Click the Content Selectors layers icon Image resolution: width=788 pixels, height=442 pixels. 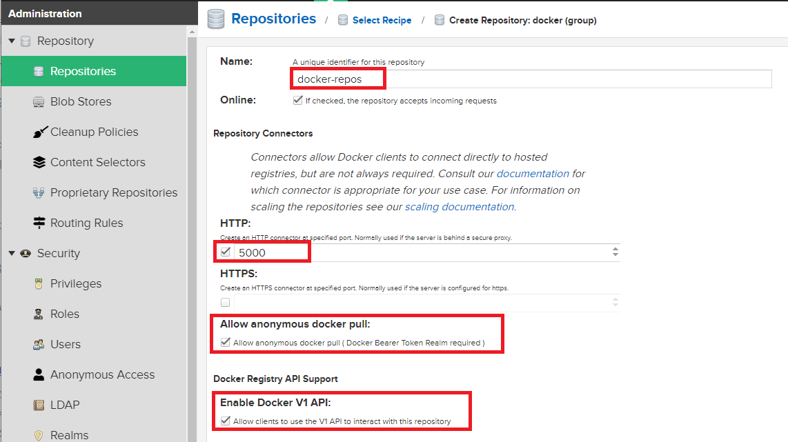[x=39, y=162]
